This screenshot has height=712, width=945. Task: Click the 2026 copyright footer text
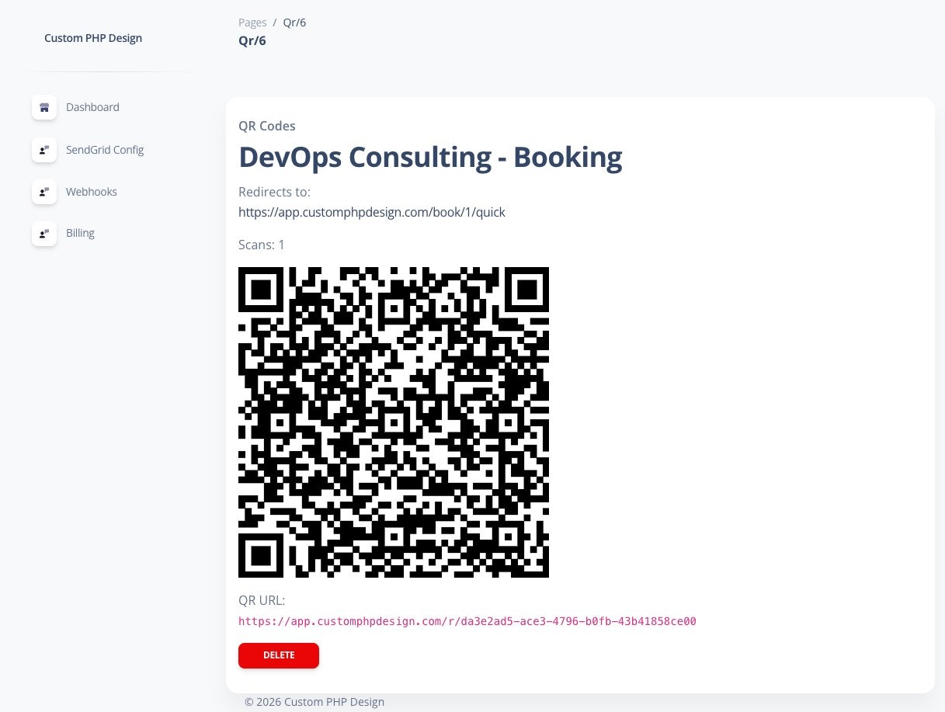[x=314, y=701]
